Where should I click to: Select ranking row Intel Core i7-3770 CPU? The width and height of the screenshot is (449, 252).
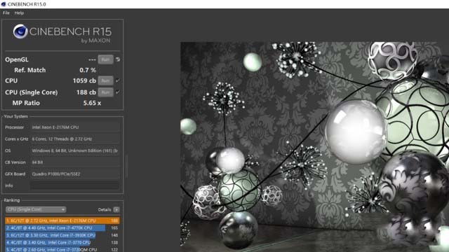62,243
